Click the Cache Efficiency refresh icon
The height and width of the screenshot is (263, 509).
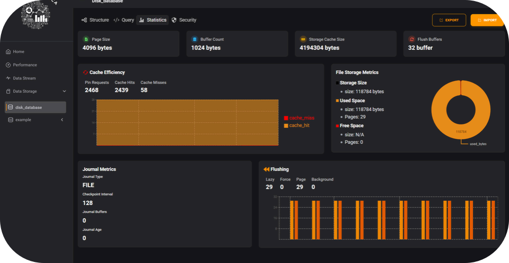click(x=85, y=72)
